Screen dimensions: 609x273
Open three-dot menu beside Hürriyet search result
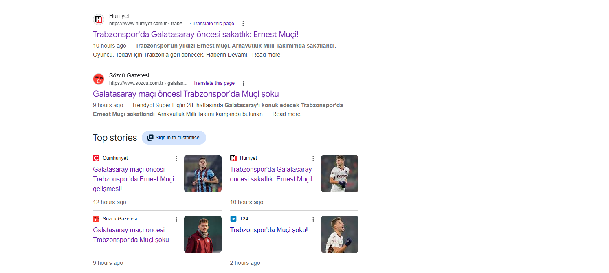pos(243,24)
